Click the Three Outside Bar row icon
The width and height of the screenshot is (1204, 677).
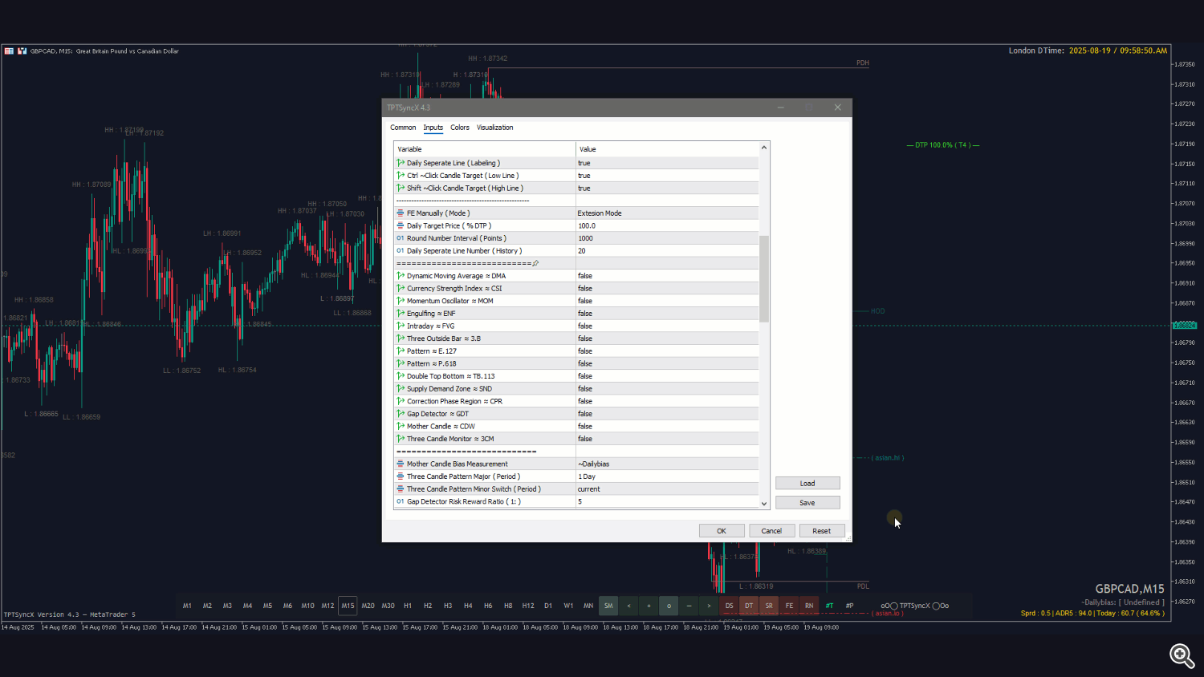[401, 338]
